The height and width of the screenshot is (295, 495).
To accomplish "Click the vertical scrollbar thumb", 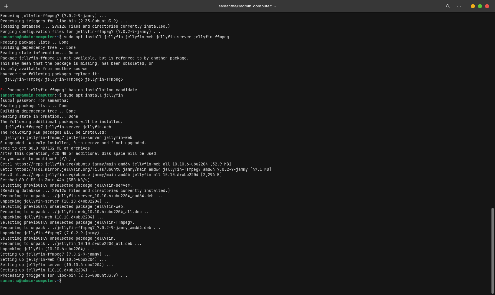I will pos(492,250).
